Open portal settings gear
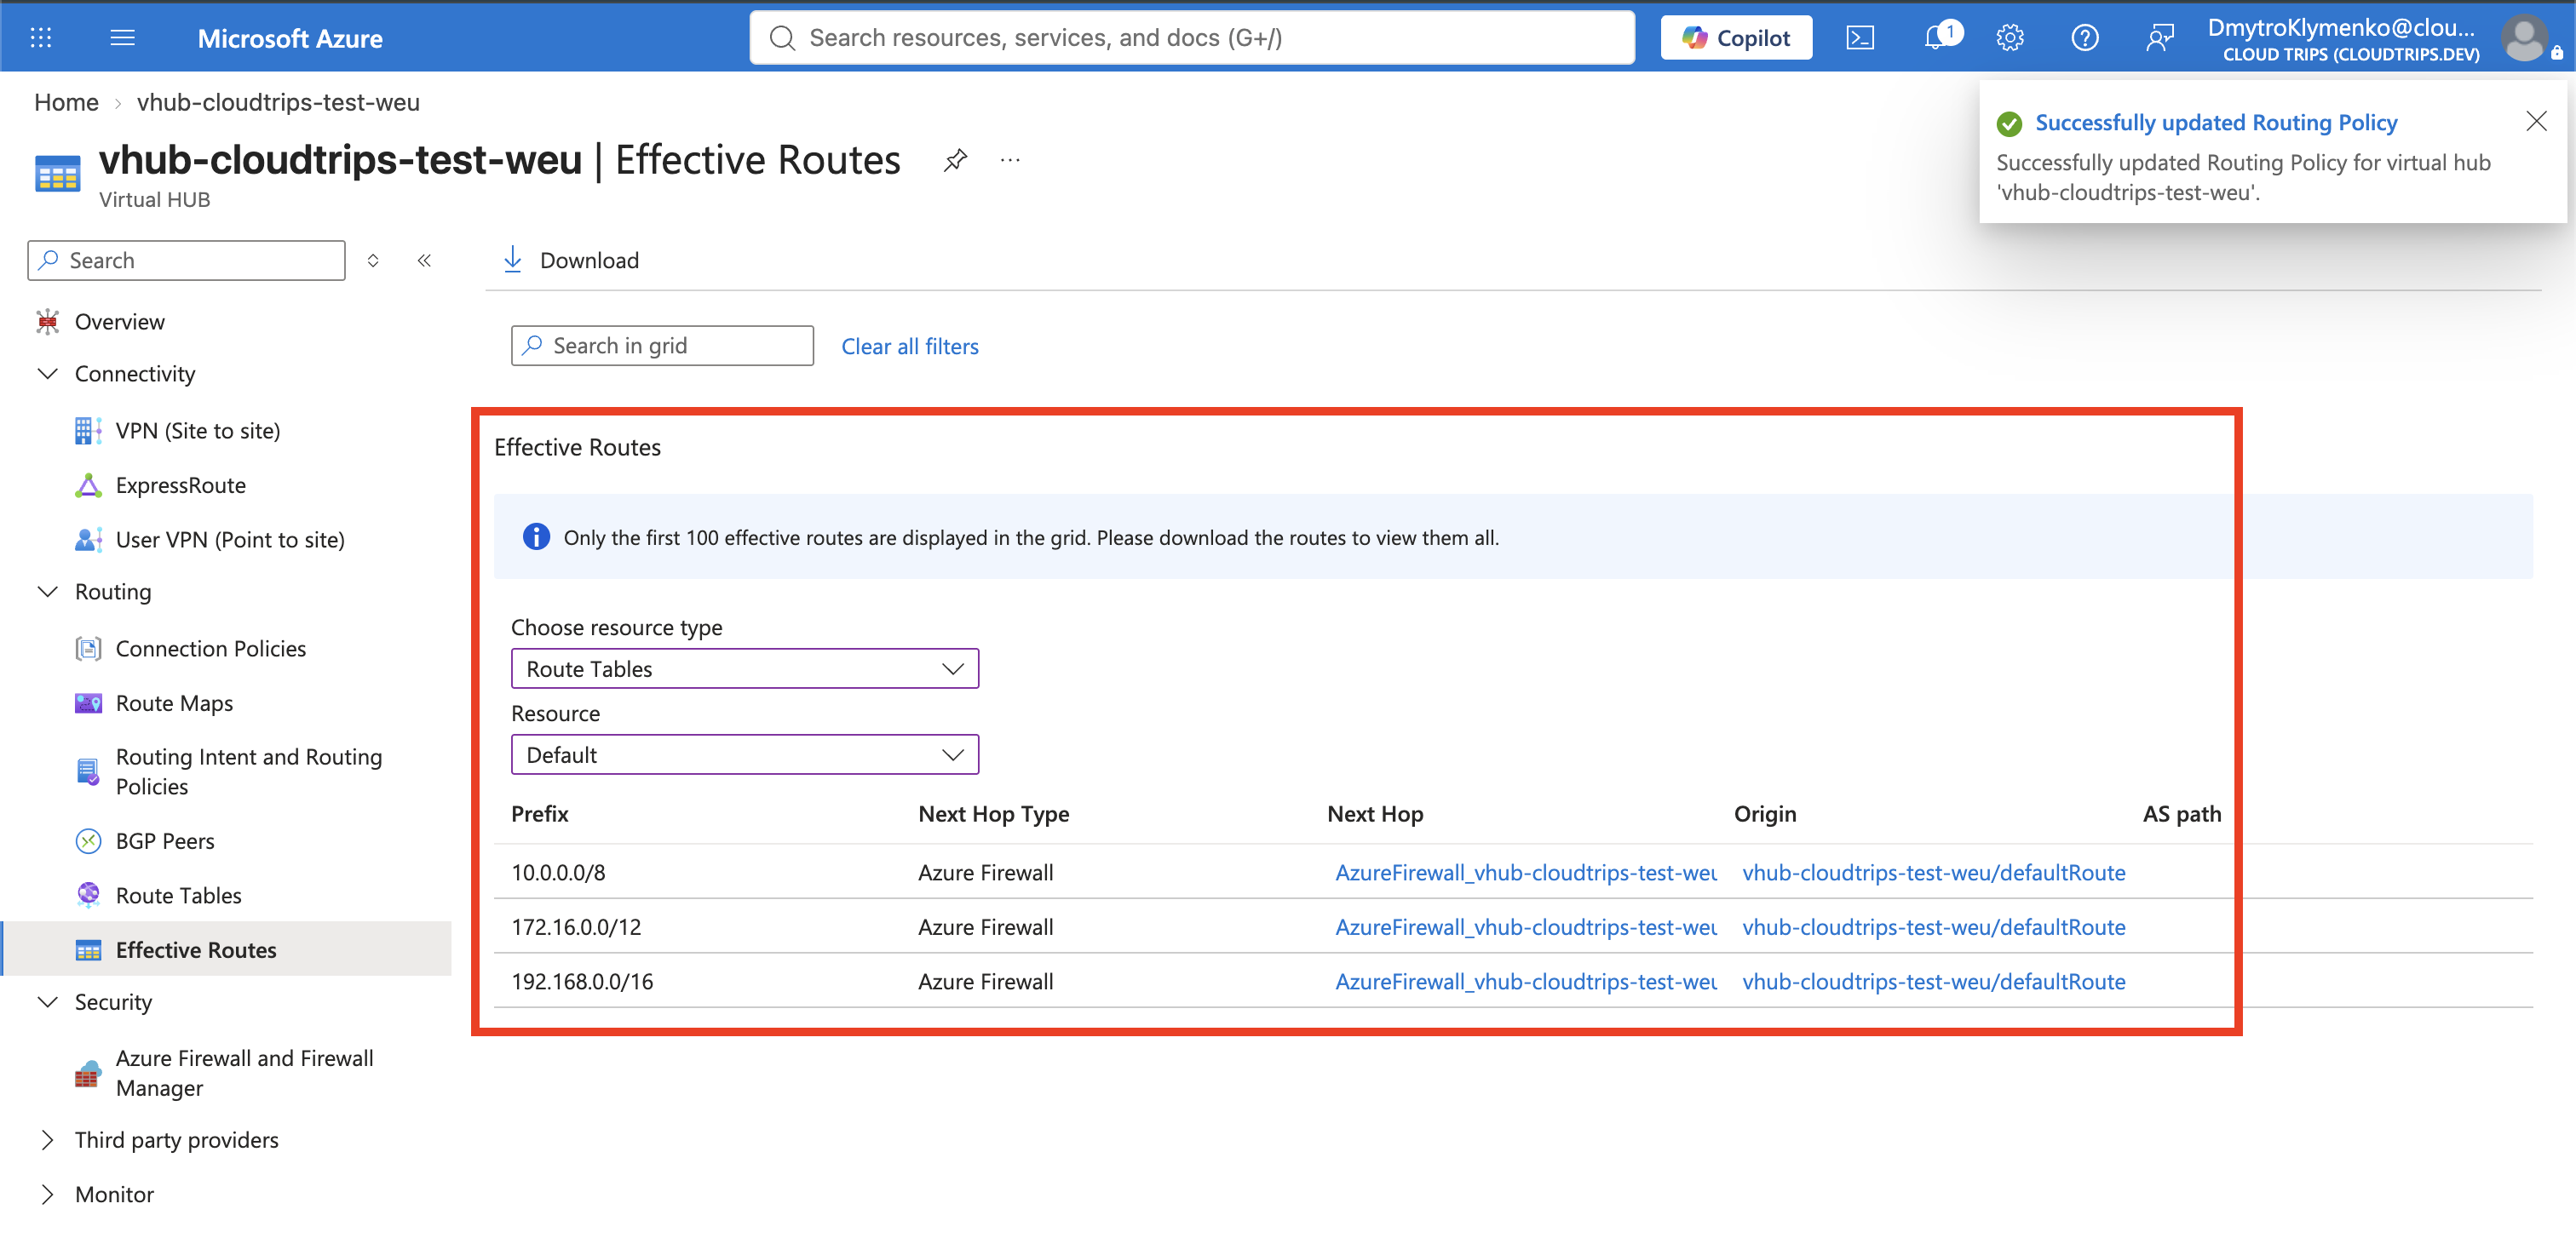 2010,38
